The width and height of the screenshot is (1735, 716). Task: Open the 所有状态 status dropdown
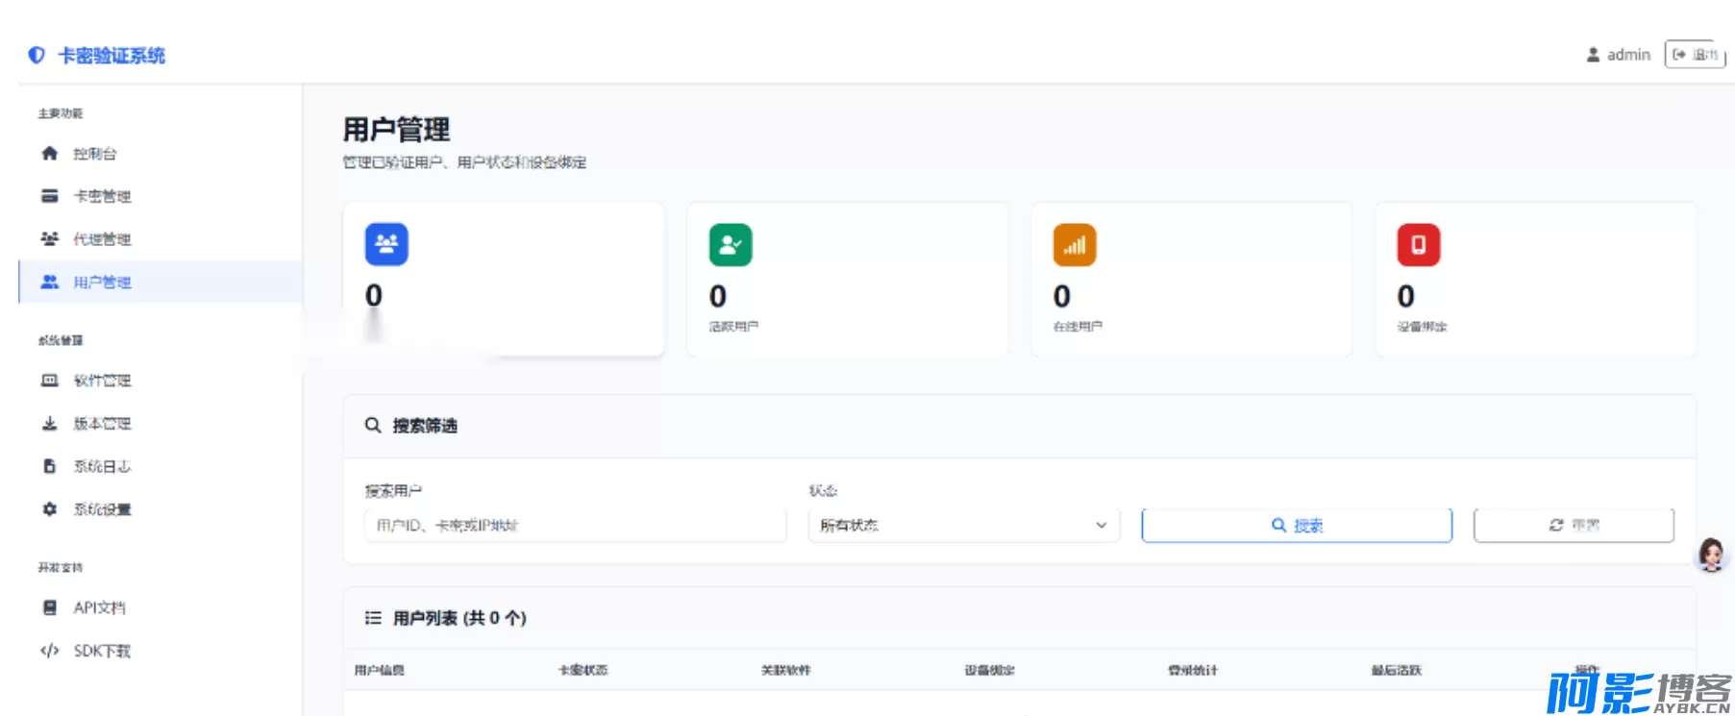point(963,526)
